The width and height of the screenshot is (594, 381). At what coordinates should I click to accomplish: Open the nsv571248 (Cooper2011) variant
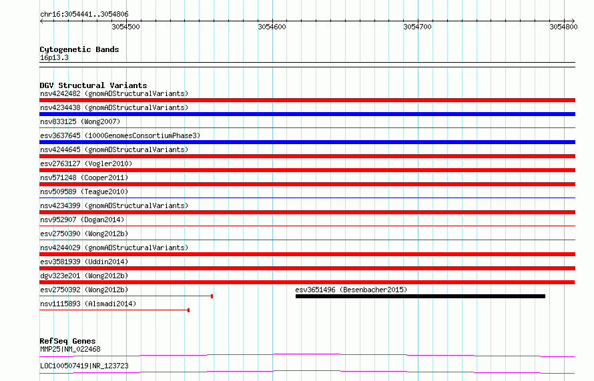(x=84, y=177)
